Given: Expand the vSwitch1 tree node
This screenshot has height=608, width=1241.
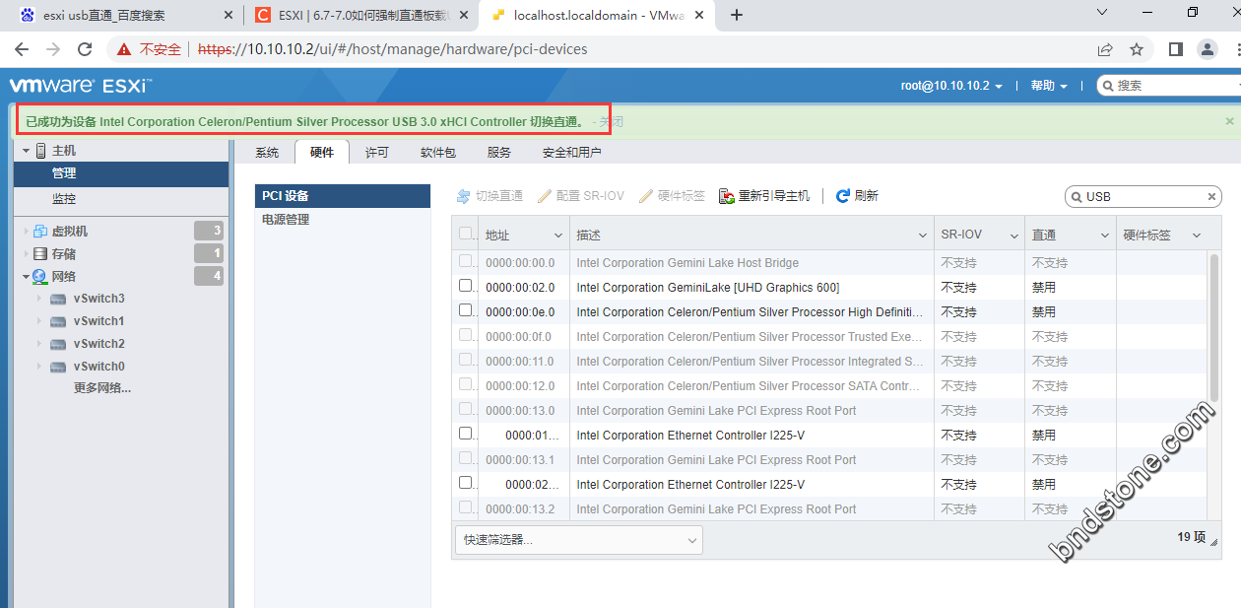Looking at the screenshot, I should [39, 321].
